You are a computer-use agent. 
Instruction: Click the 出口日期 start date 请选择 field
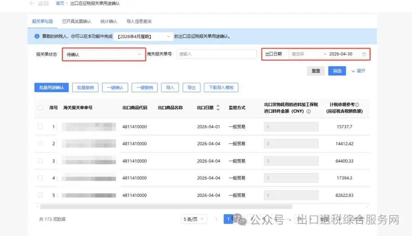coord(305,54)
